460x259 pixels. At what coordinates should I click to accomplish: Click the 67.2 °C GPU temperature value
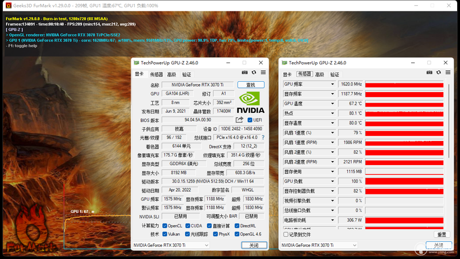tap(351, 104)
